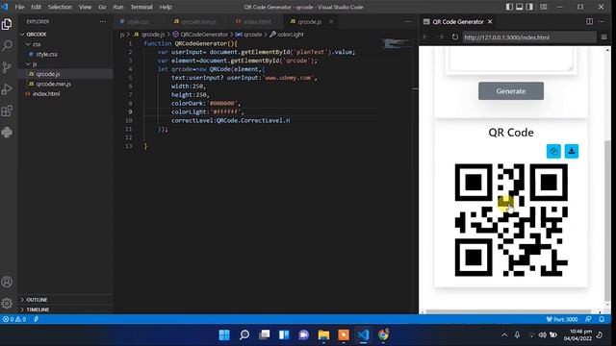
Task: Select qrcode.js in the explorer
Action: pyautogui.click(x=48, y=74)
